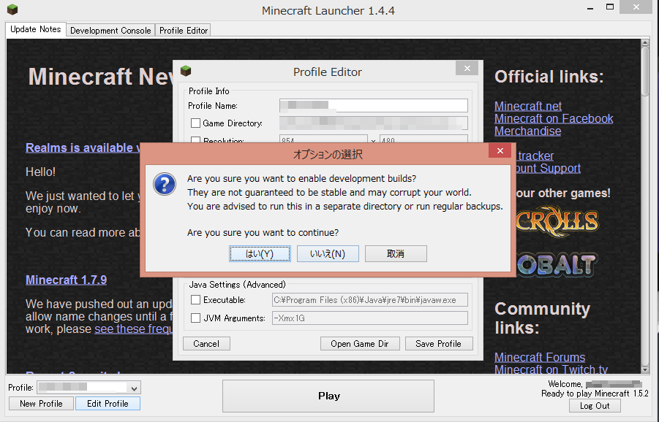The height and width of the screenshot is (422, 659).
Task: Open the Cobalt game logo
Action: pyautogui.click(x=557, y=265)
